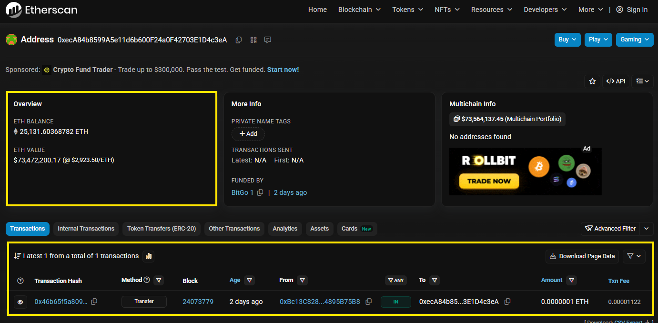
Task: Copy the BitGo 1 funder address
Action: (x=260, y=192)
